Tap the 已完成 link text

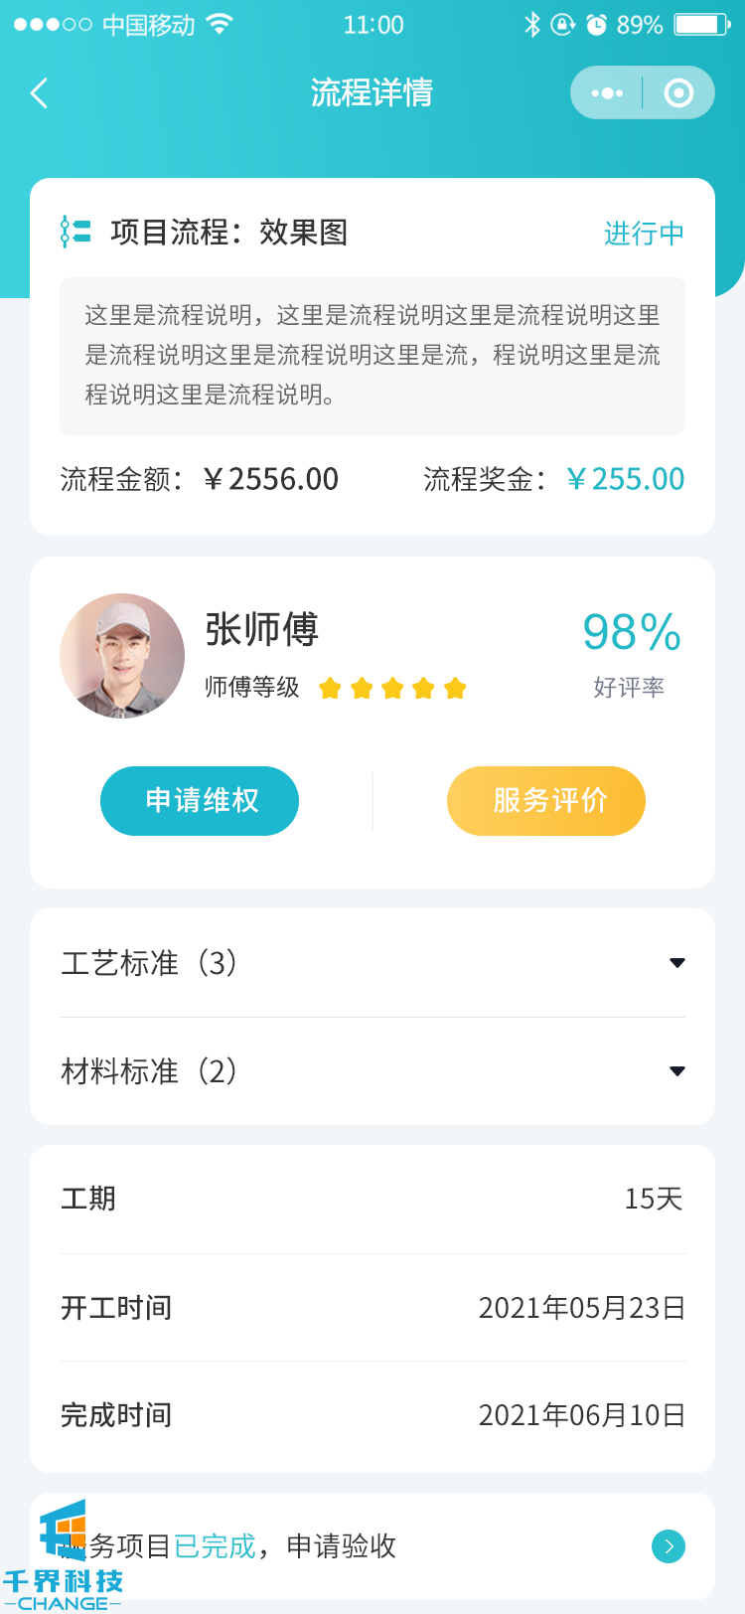click(215, 1545)
